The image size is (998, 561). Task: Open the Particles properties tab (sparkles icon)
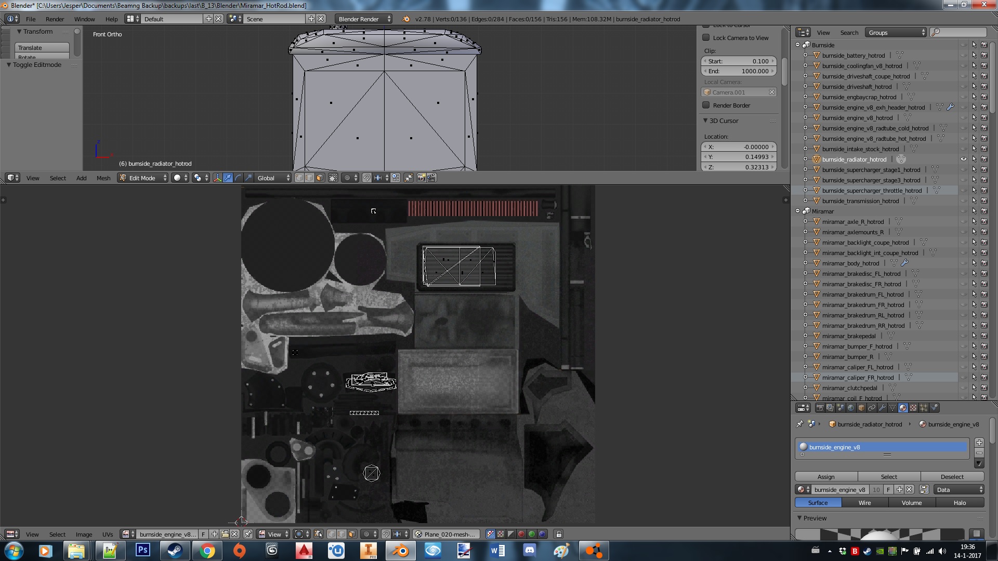pyautogui.click(x=924, y=408)
